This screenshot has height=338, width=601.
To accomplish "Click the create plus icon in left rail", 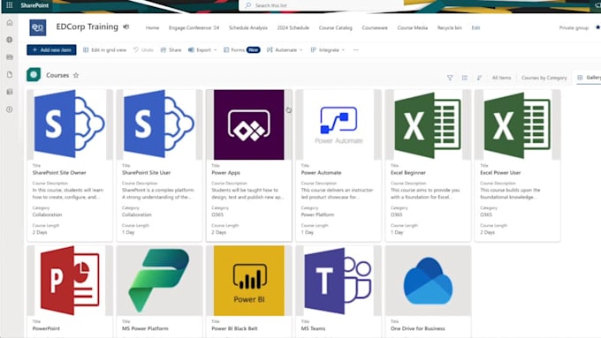I will click(10, 109).
